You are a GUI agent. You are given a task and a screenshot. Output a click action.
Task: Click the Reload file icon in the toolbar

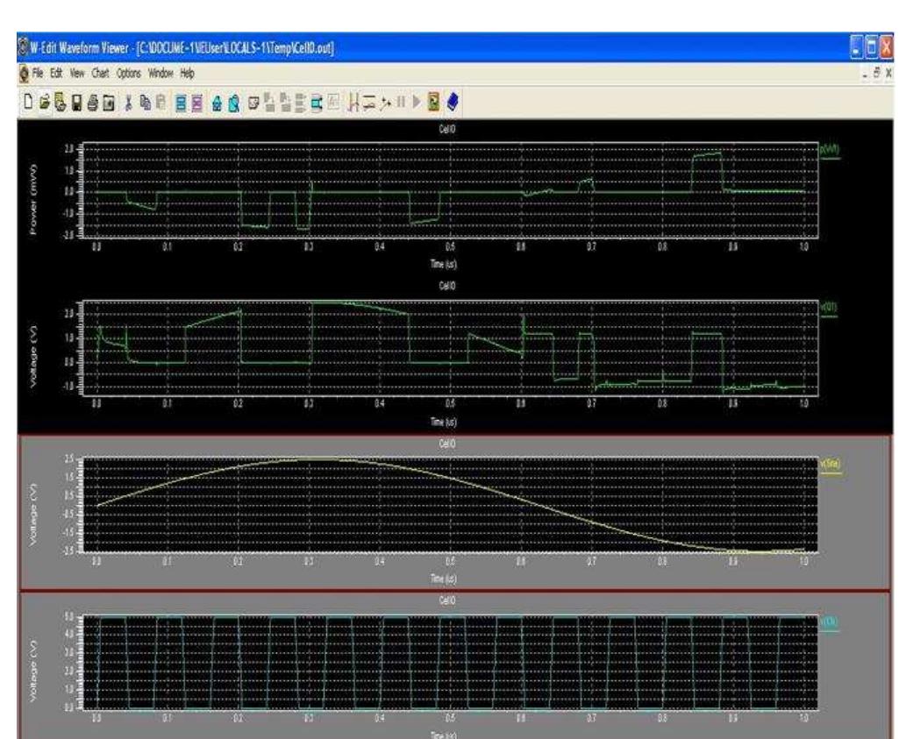click(60, 103)
